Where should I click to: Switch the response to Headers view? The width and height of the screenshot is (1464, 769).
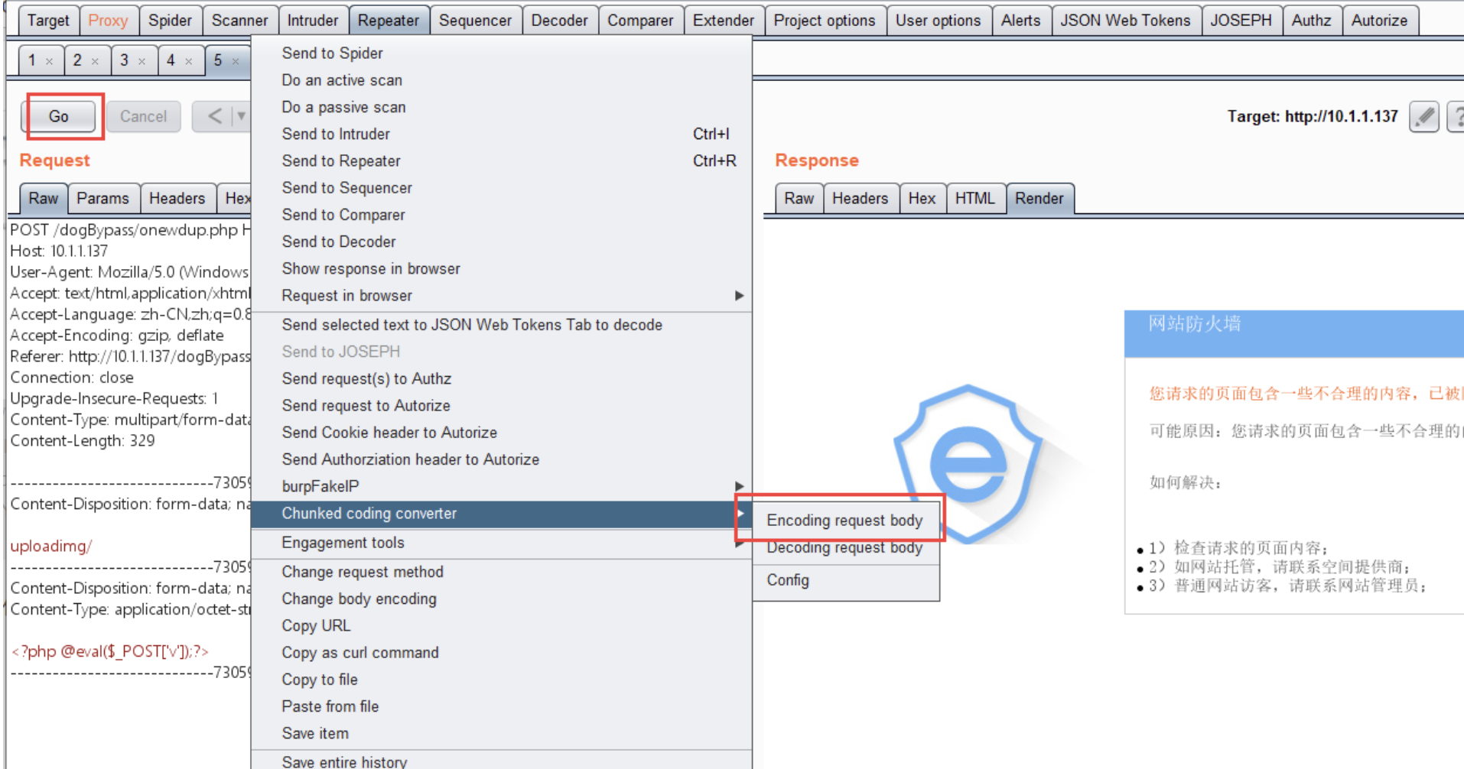pos(861,199)
